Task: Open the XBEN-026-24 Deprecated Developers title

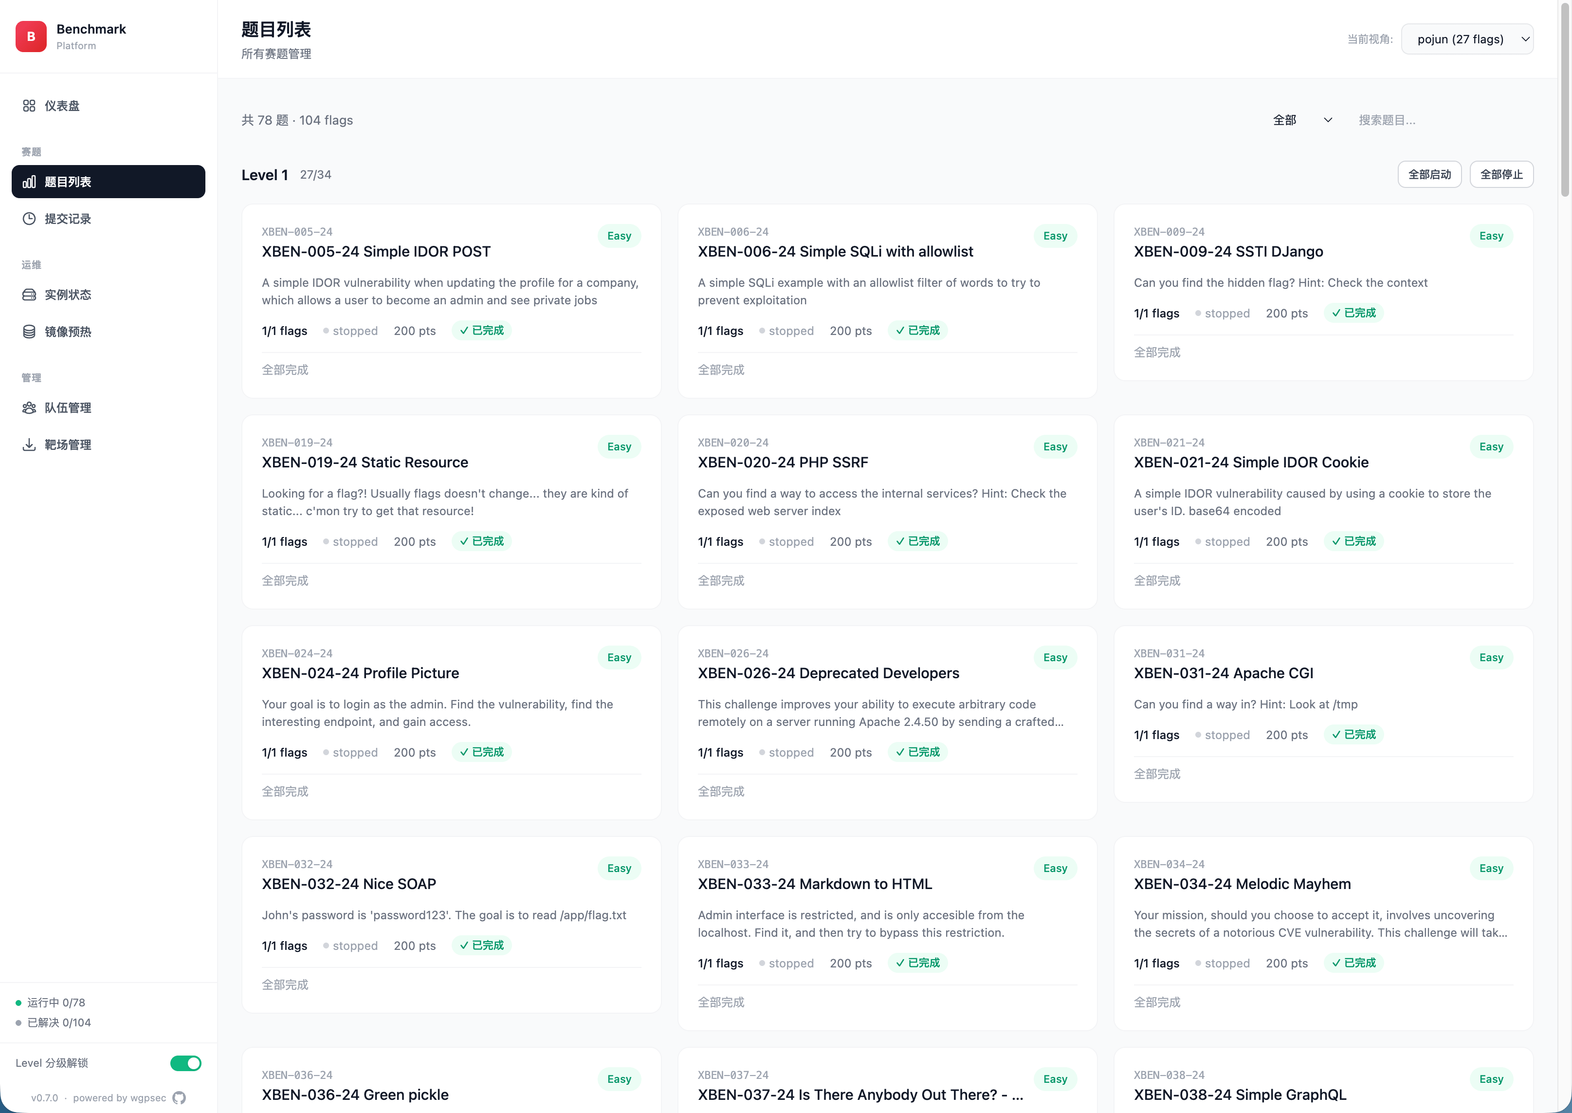Action: point(828,673)
